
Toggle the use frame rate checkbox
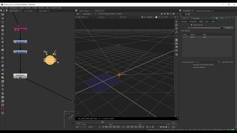point(221,62)
